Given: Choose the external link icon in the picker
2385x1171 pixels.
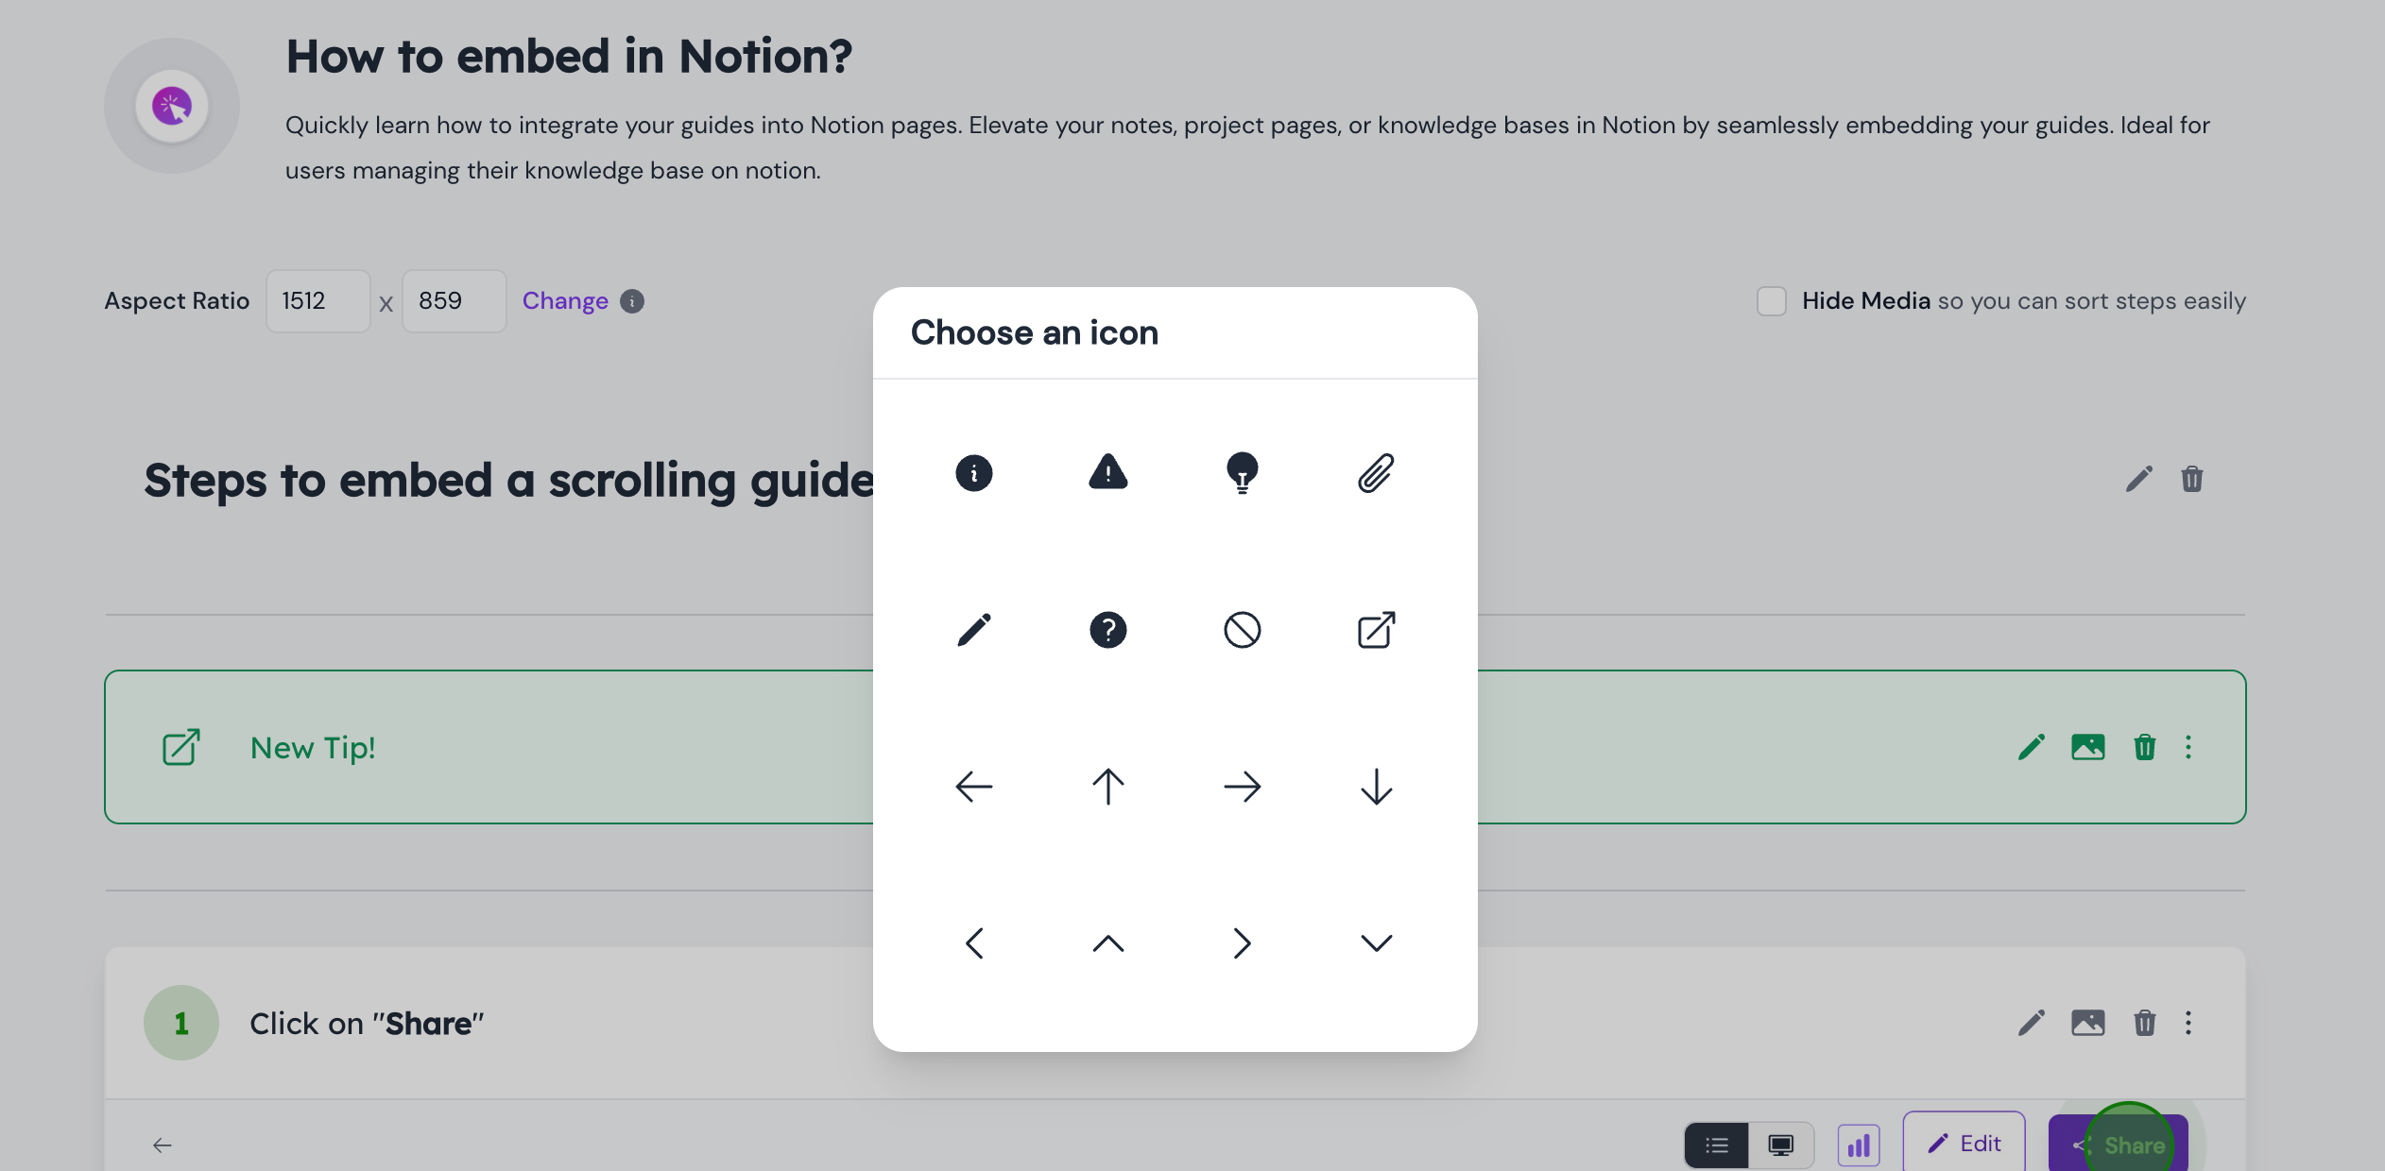Looking at the screenshot, I should [1377, 630].
